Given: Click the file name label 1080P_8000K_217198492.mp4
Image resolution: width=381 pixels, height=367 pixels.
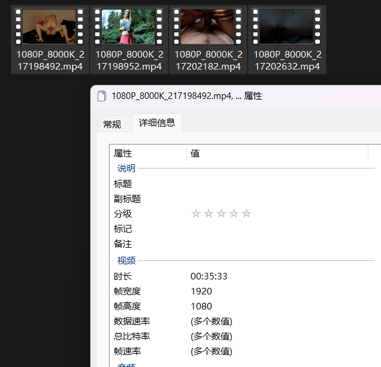Looking at the screenshot, I should click(x=50, y=61).
